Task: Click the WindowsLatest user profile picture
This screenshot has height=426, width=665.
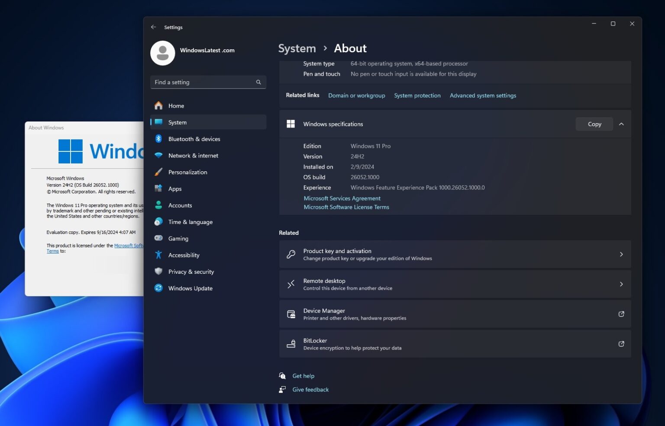Action: (162, 53)
